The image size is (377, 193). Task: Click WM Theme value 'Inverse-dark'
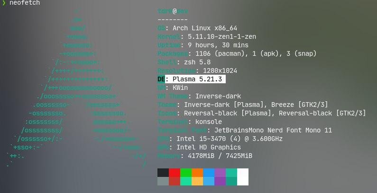click(x=218, y=96)
